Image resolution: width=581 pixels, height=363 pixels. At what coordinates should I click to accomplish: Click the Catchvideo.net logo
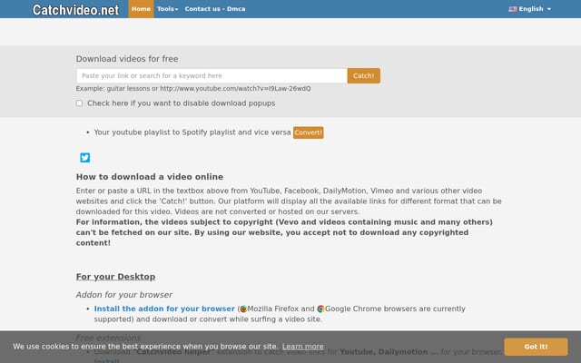pos(75,10)
